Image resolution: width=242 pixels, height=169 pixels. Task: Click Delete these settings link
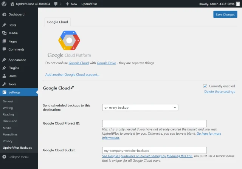(x=219, y=92)
